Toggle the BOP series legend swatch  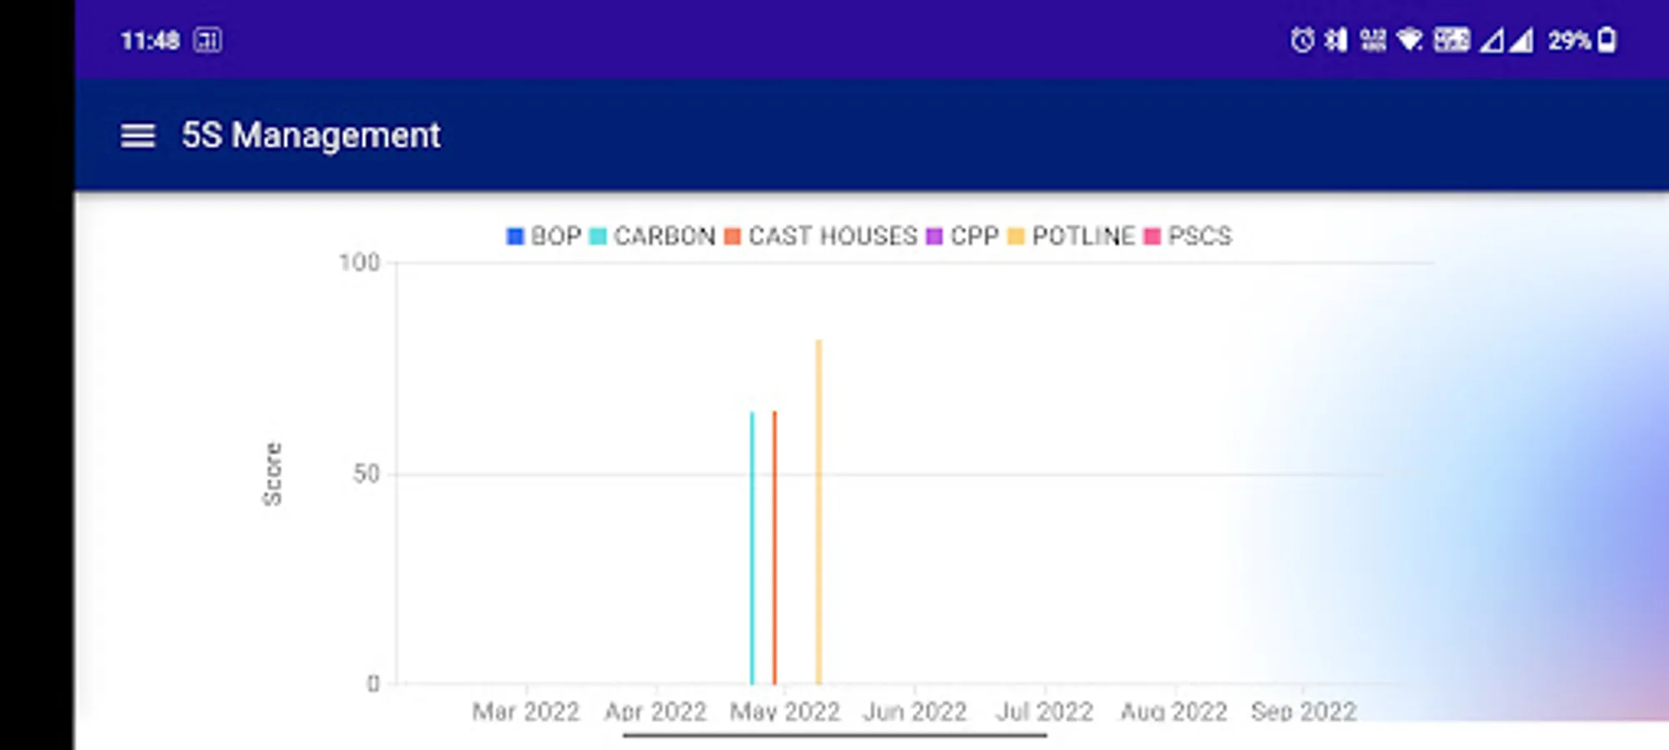click(515, 237)
